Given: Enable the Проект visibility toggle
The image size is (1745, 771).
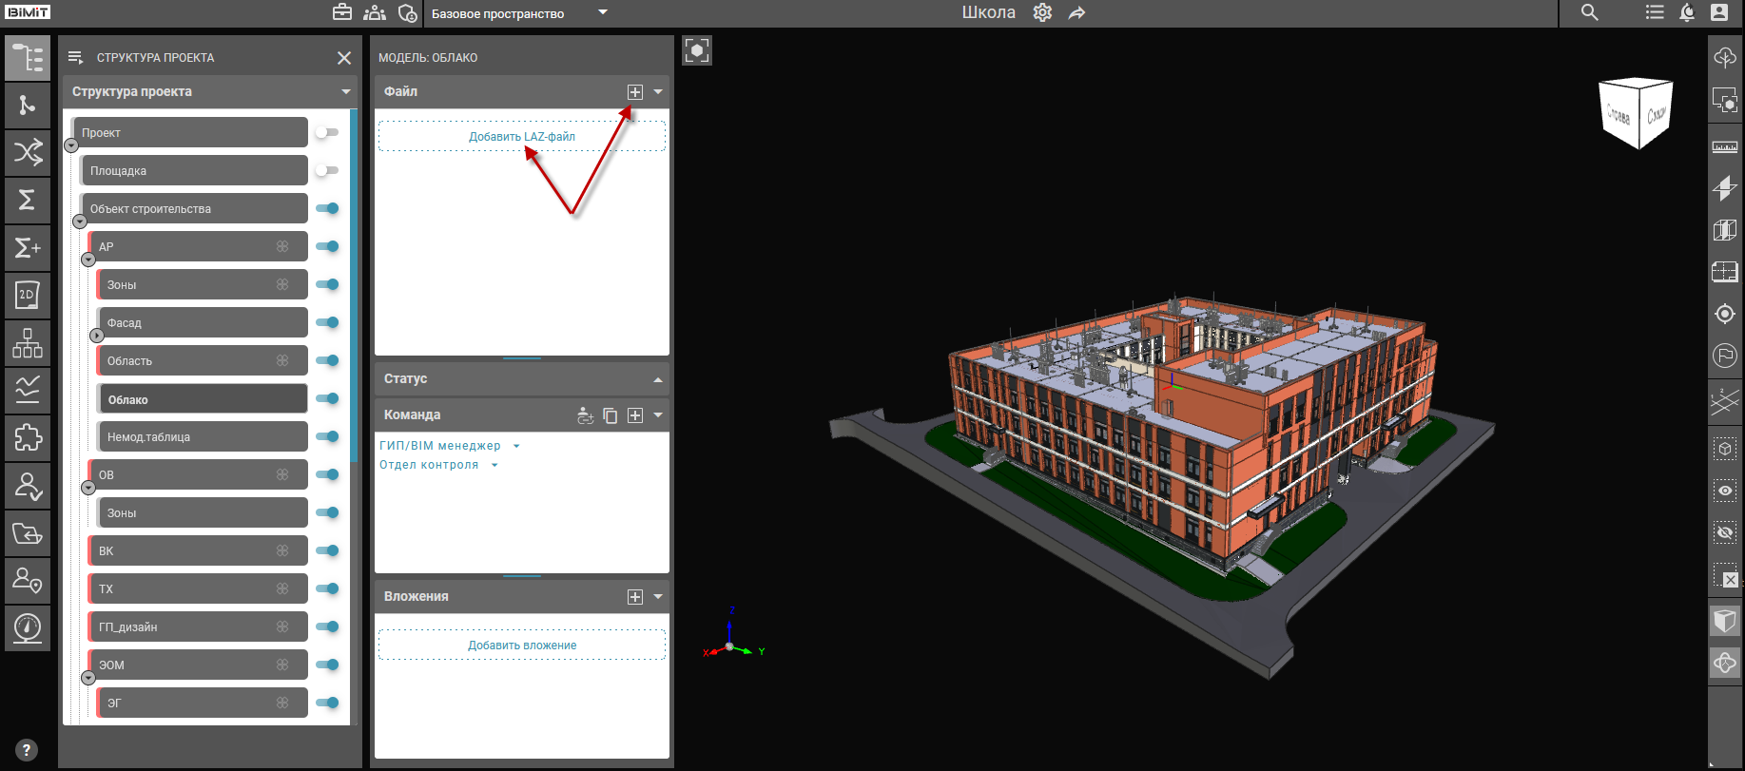Looking at the screenshot, I should click(x=326, y=132).
